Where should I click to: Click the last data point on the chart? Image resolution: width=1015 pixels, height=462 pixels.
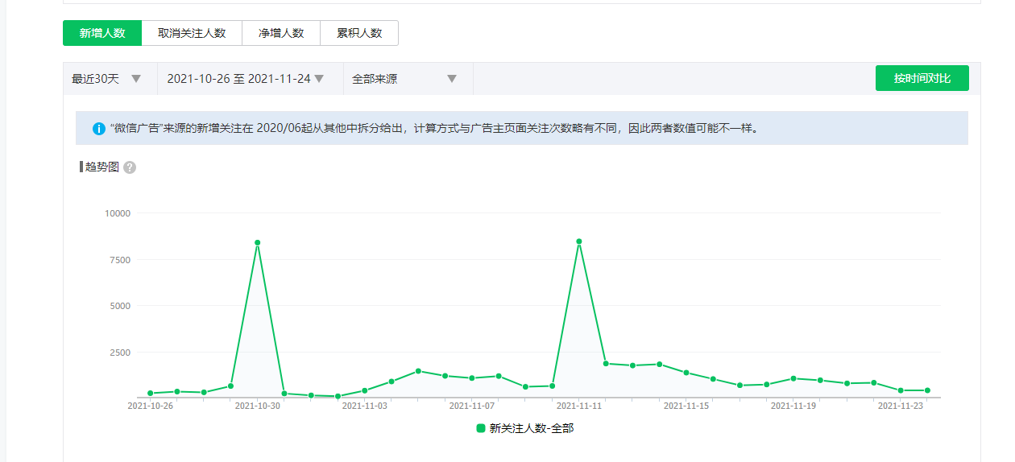[x=927, y=390]
